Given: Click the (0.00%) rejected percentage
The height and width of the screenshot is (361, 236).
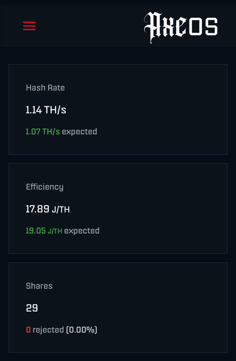Looking at the screenshot, I should 82,330.
